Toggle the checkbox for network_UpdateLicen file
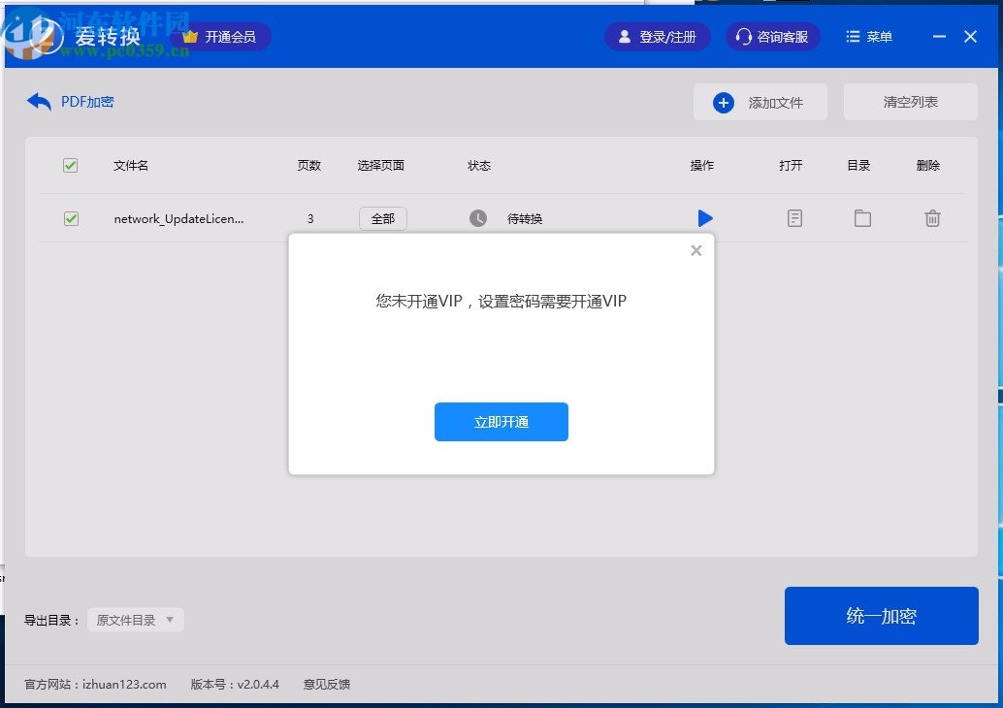 pos(70,218)
